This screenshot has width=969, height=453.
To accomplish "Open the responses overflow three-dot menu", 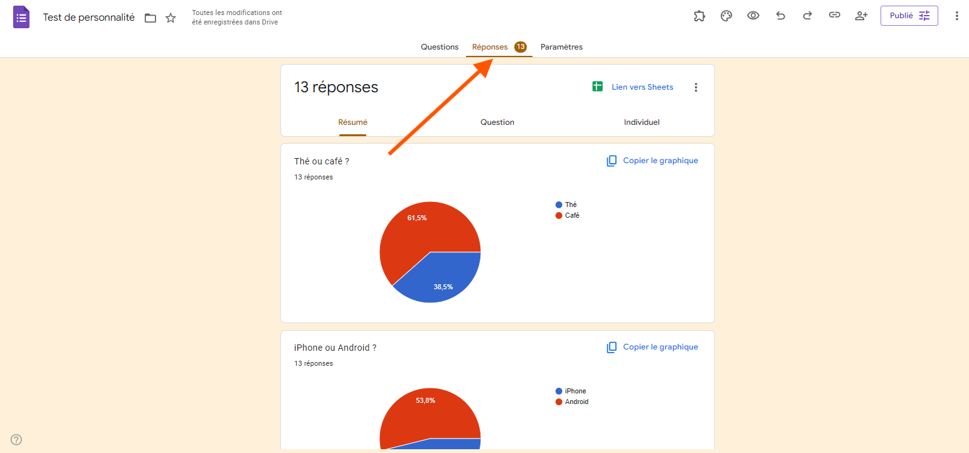I will [696, 87].
